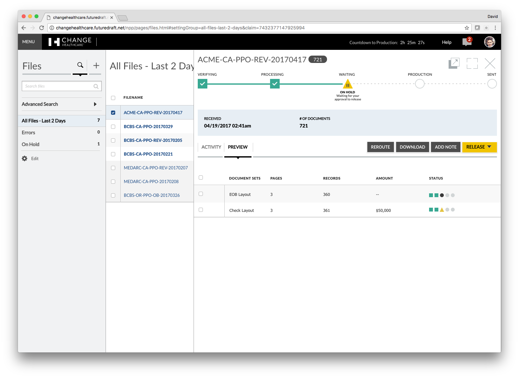Screen dimensions: 519x378
Task: Select the Preview tab
Action: coord(238,147)
